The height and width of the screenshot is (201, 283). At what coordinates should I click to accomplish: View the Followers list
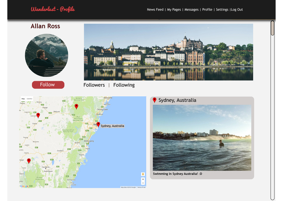click(94, 85)
